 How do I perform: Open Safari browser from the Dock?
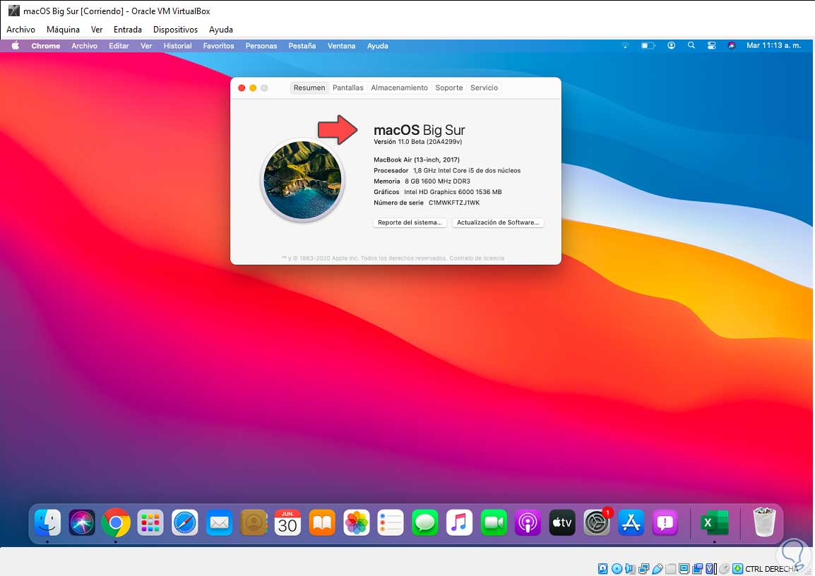click(x=184, y=522)
